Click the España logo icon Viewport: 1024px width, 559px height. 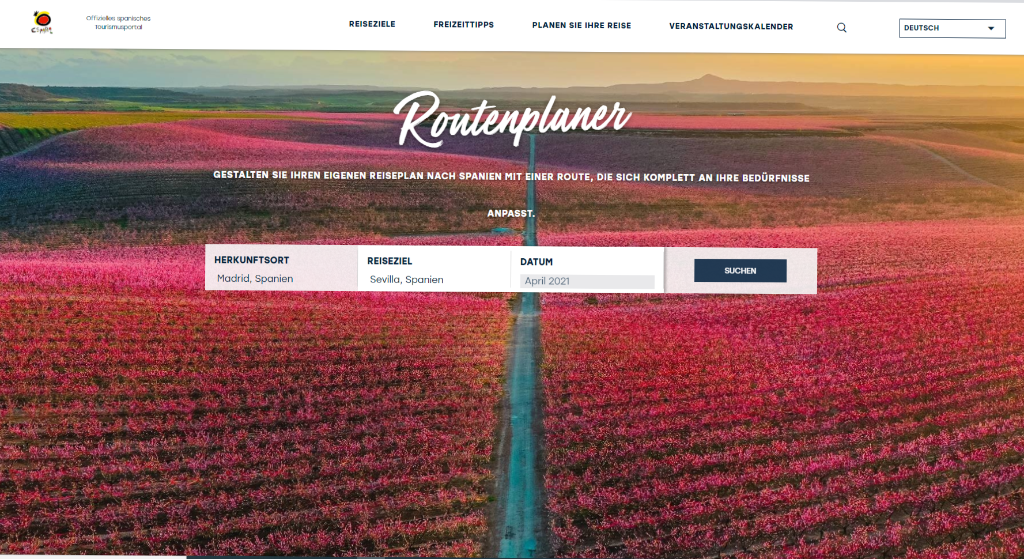click(x=42, y=22)
